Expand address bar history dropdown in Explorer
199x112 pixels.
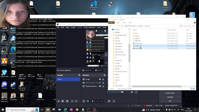click(x=180, y=26)
